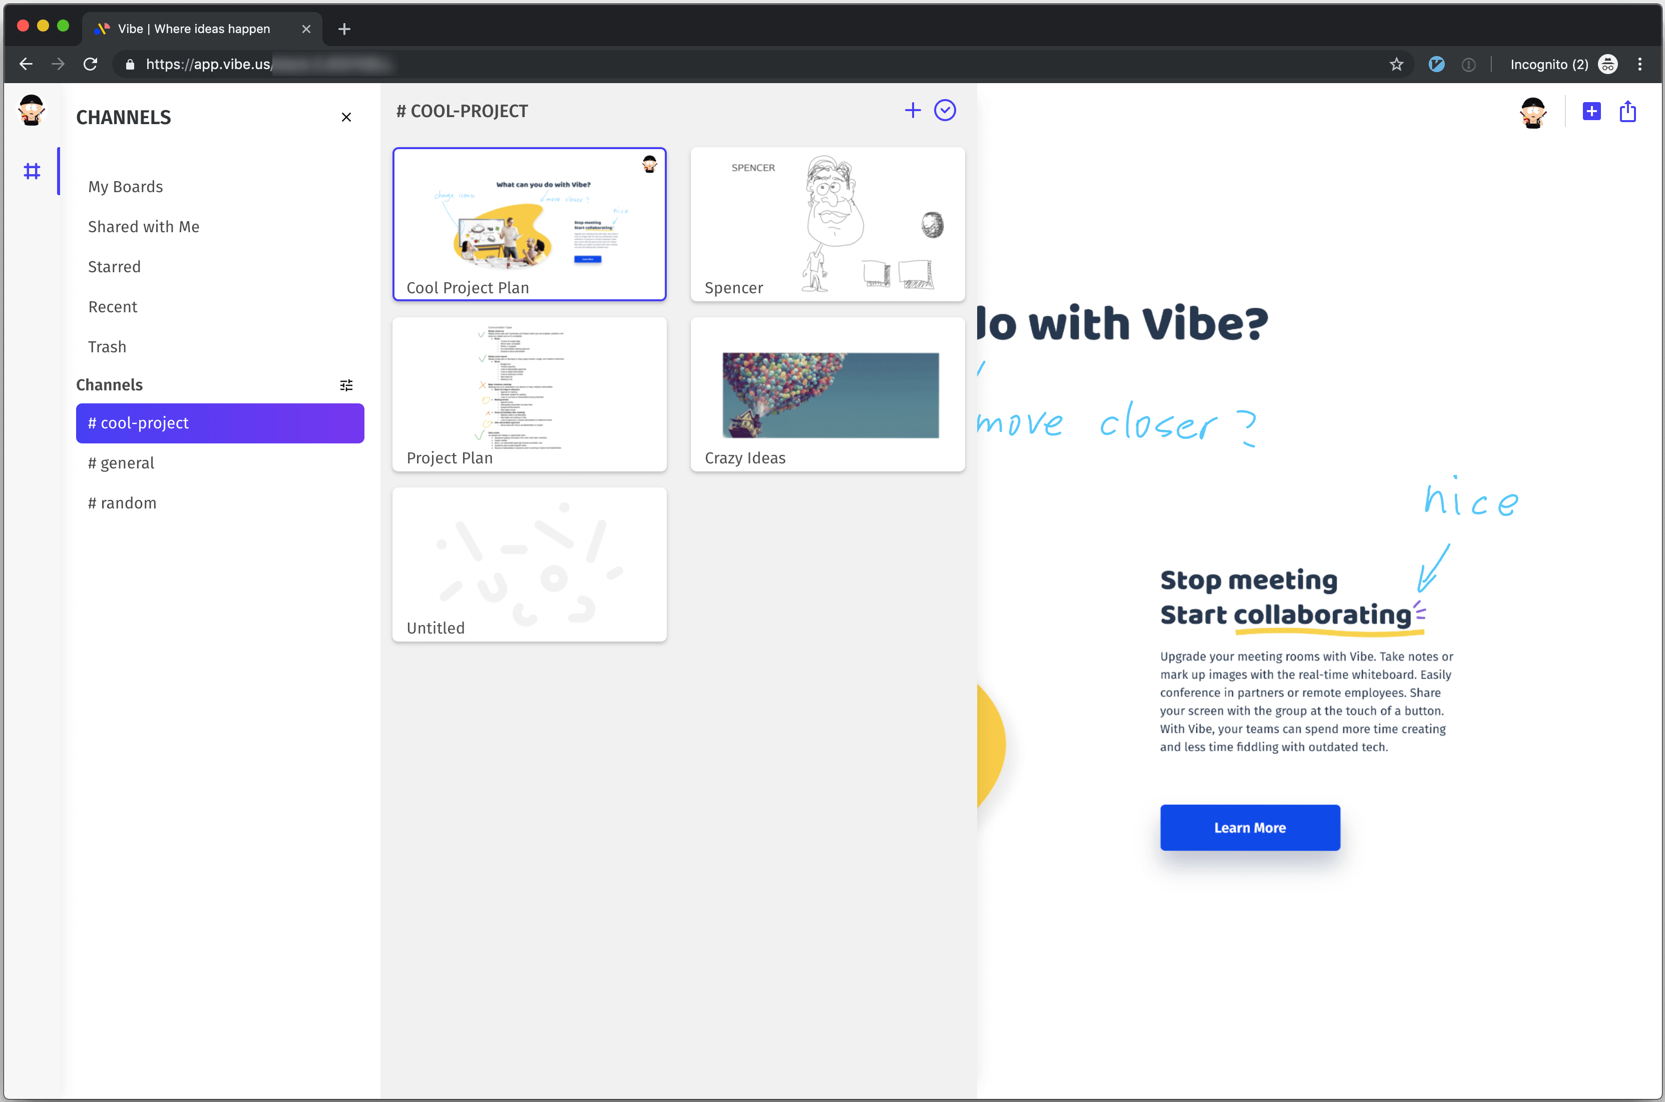The width and height of the screenshot is (1665, 1102).
Task: Click the plus icon to add board to channel
Action: coord(912,110)
